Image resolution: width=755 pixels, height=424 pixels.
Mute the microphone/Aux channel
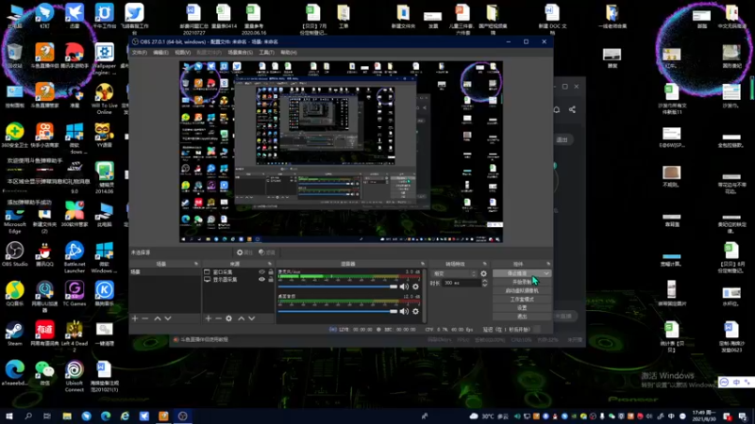point(404,286)
